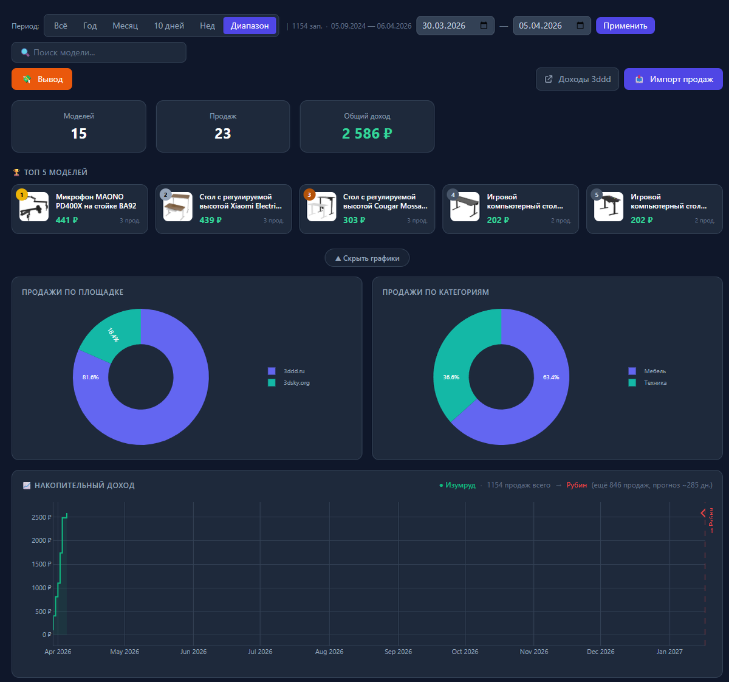729x682 pixels.
Task: Click the 36.6% segment of category chart
Action: coord(451,377)
